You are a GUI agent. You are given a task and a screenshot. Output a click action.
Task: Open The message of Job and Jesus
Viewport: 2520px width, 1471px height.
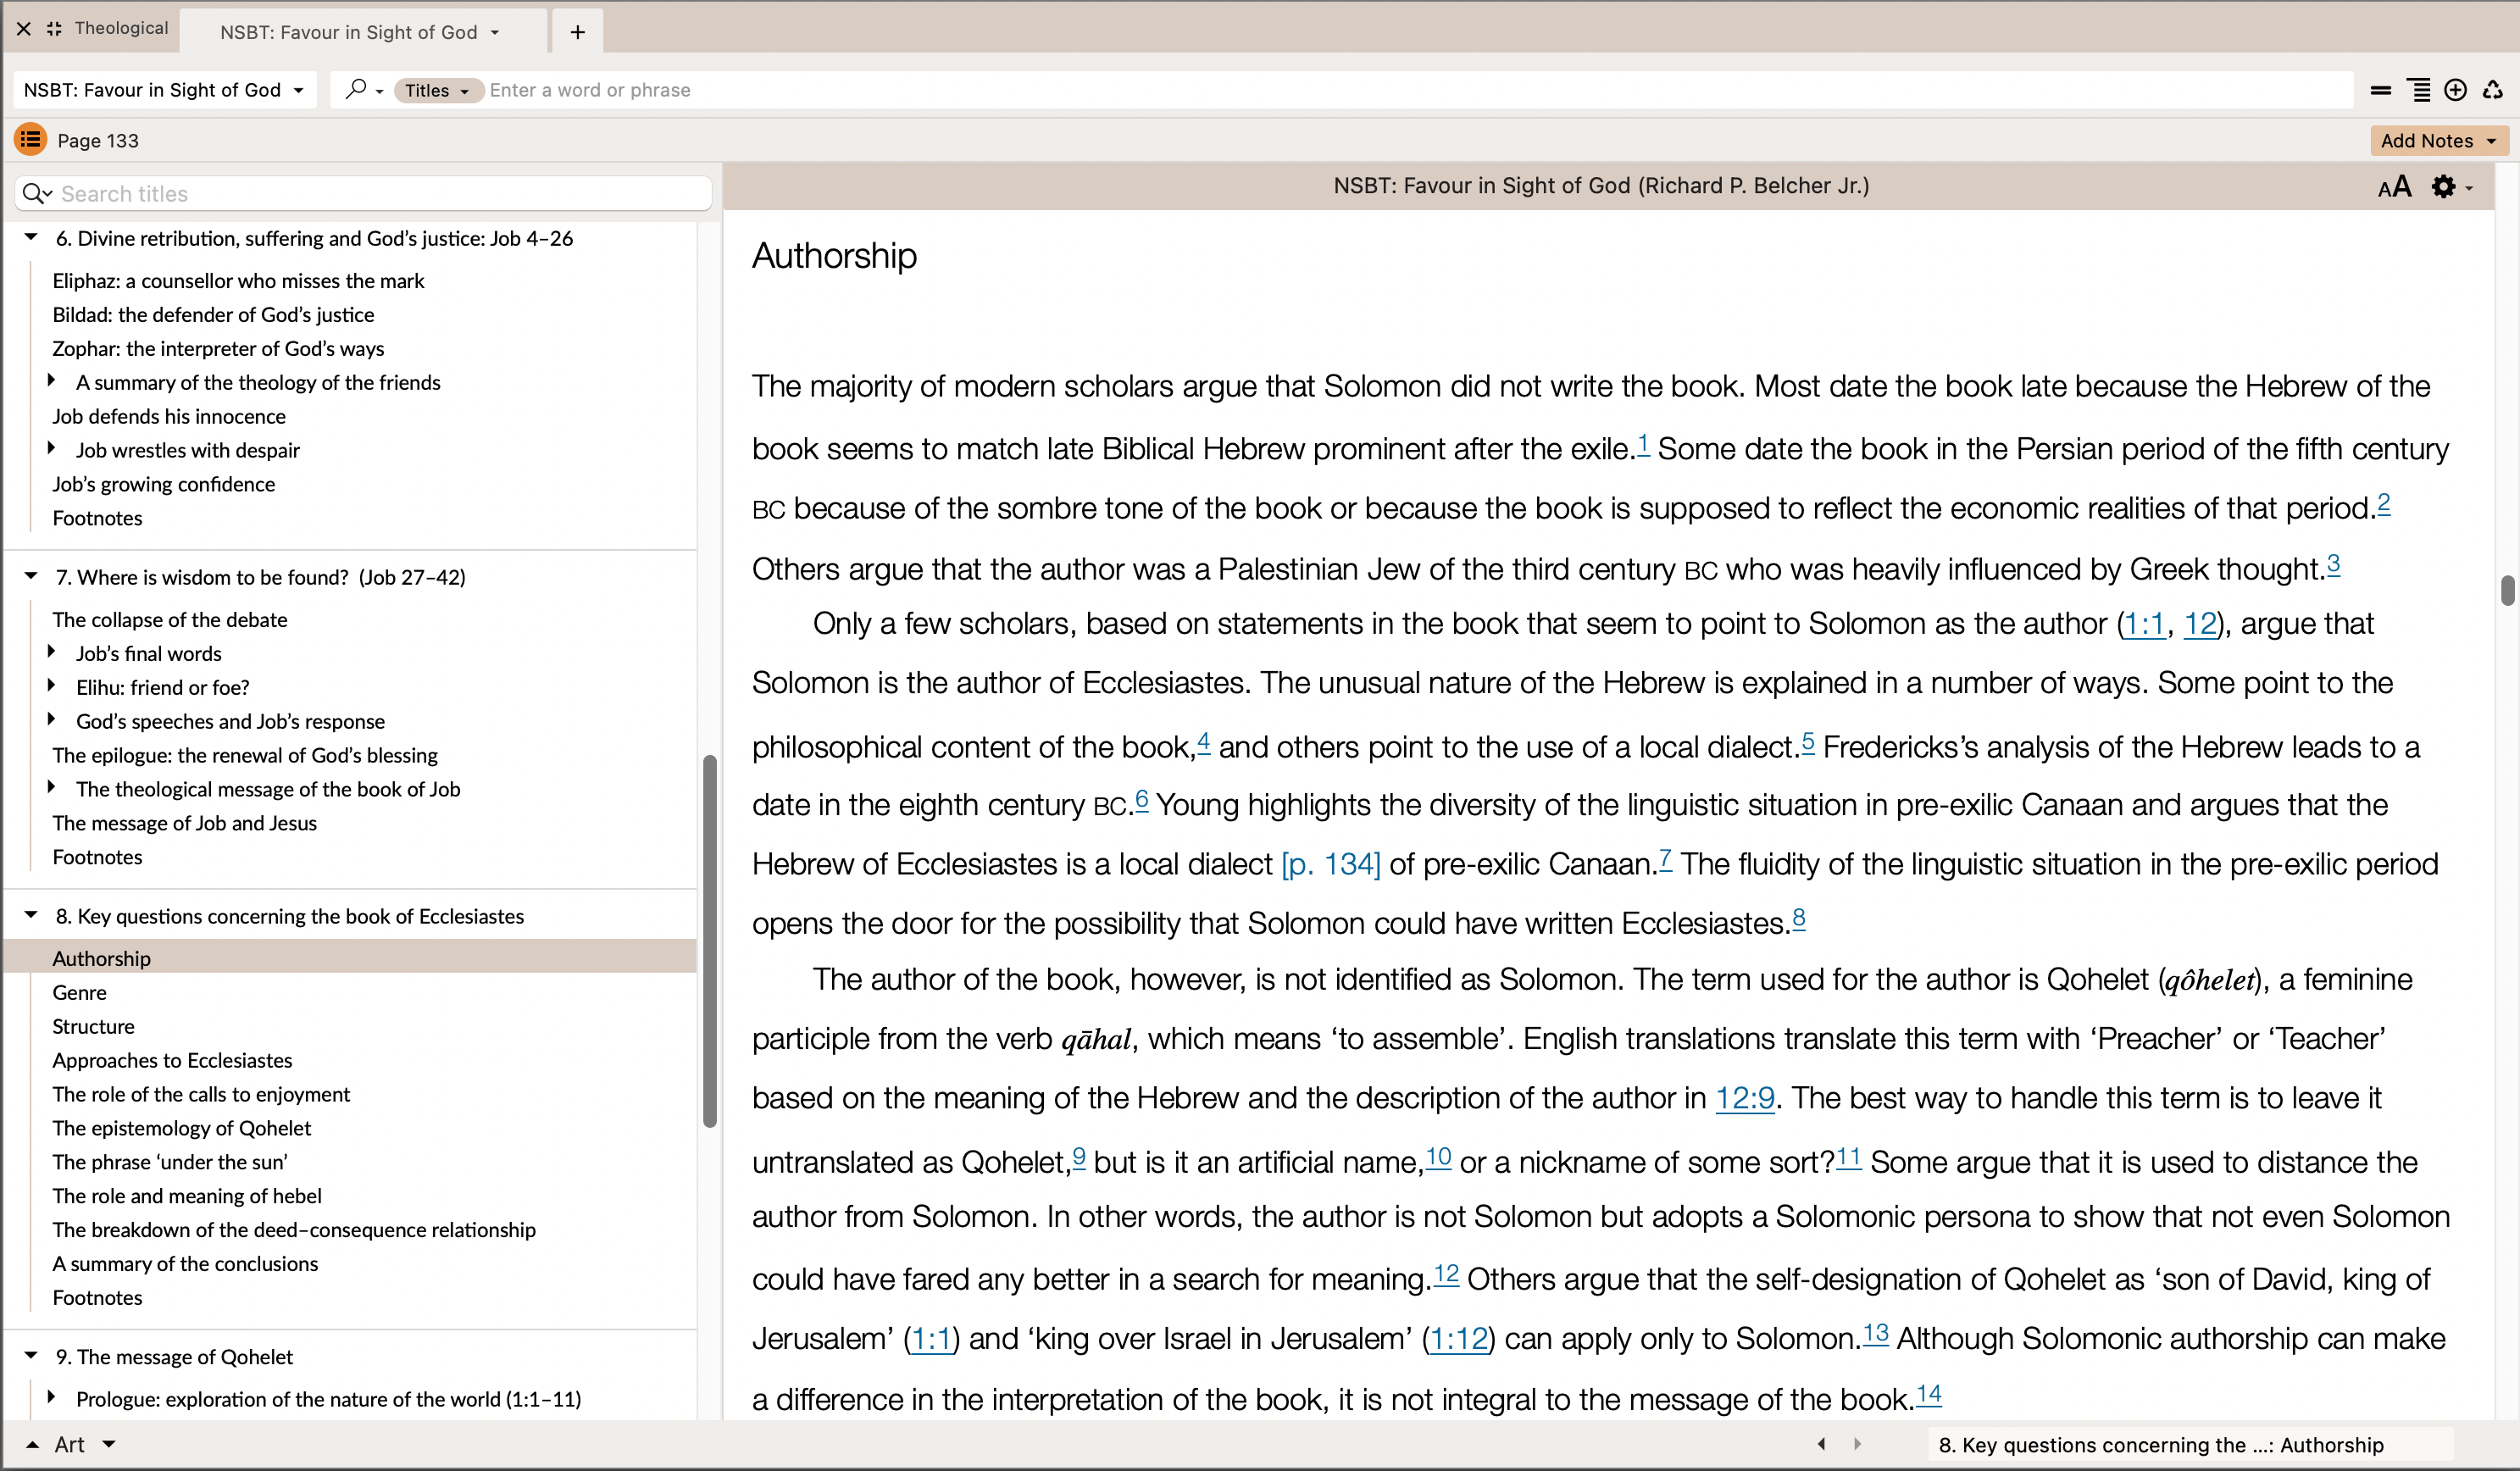click(x=184, y=823)
